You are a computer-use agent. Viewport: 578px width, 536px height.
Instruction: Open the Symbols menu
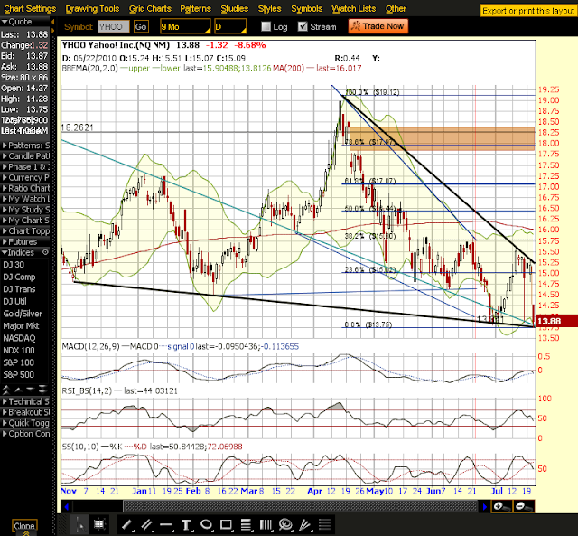307,8
